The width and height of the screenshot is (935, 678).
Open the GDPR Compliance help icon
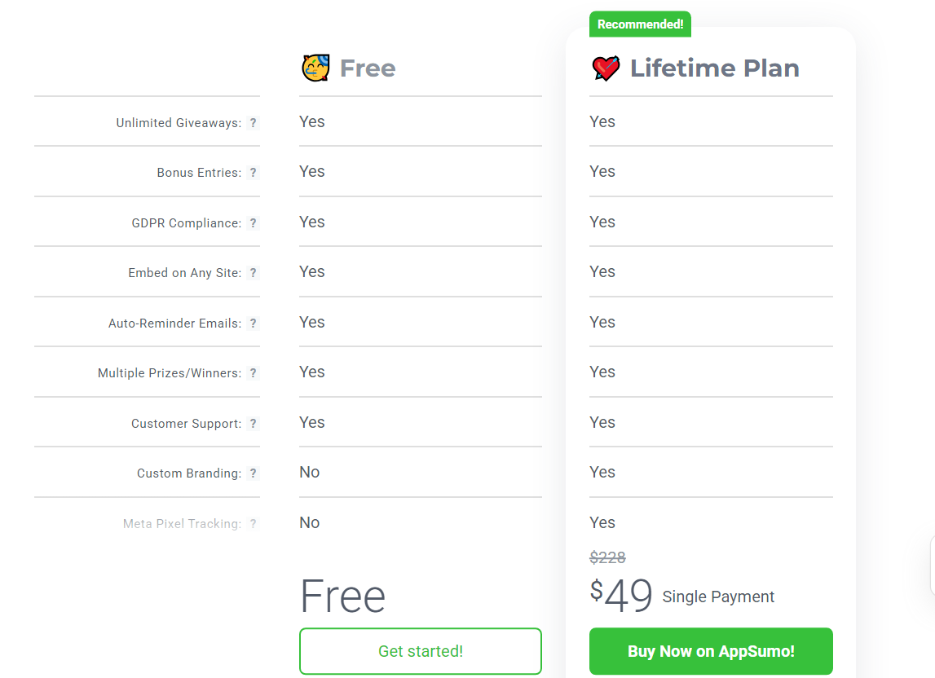[253, 222]
